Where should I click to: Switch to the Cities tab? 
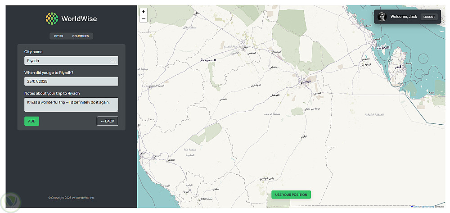pyautogui.click(x=58, y=36)
